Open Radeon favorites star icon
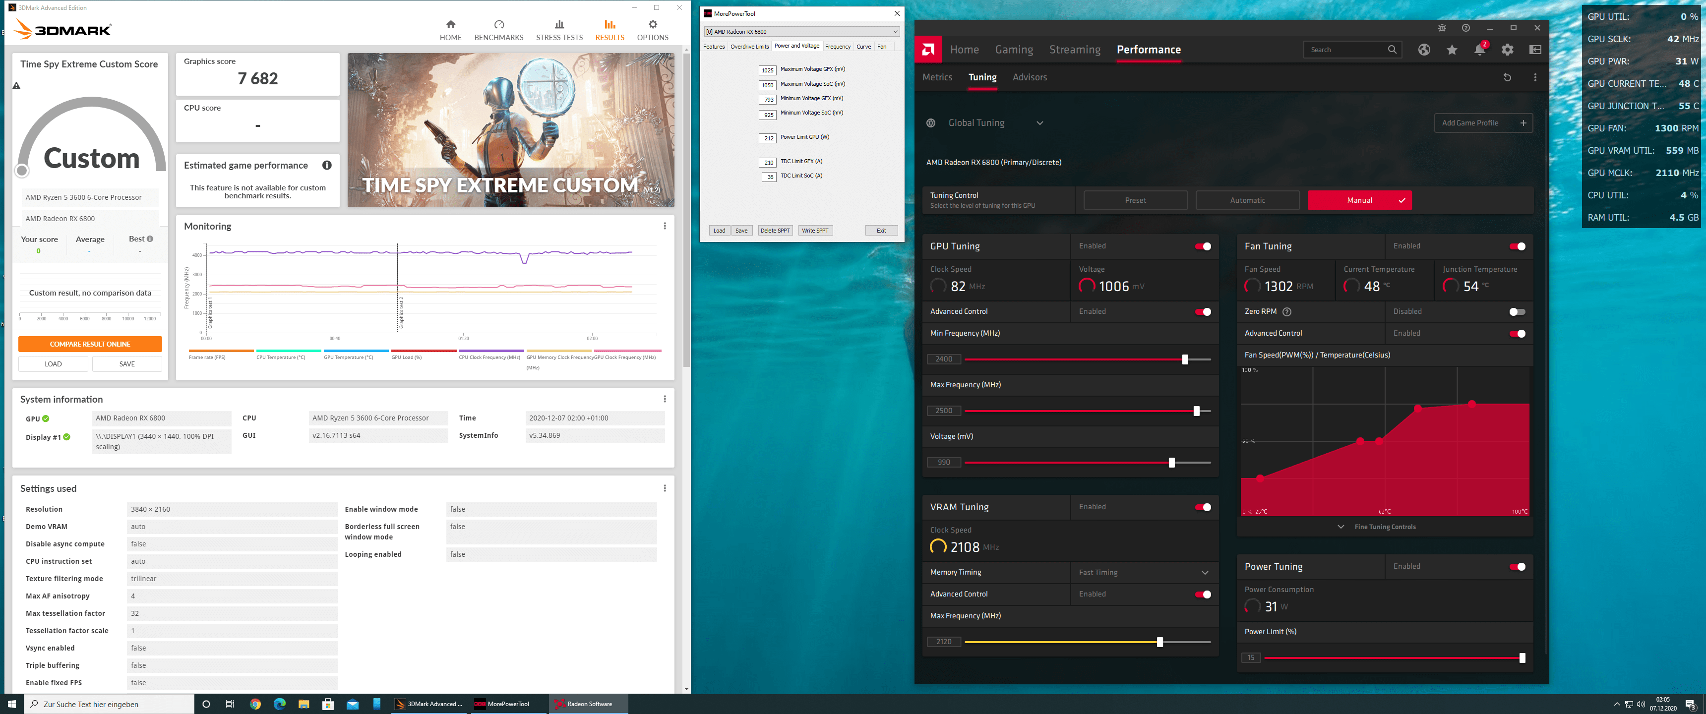Screen dimensions: 1706x714 1452,50
